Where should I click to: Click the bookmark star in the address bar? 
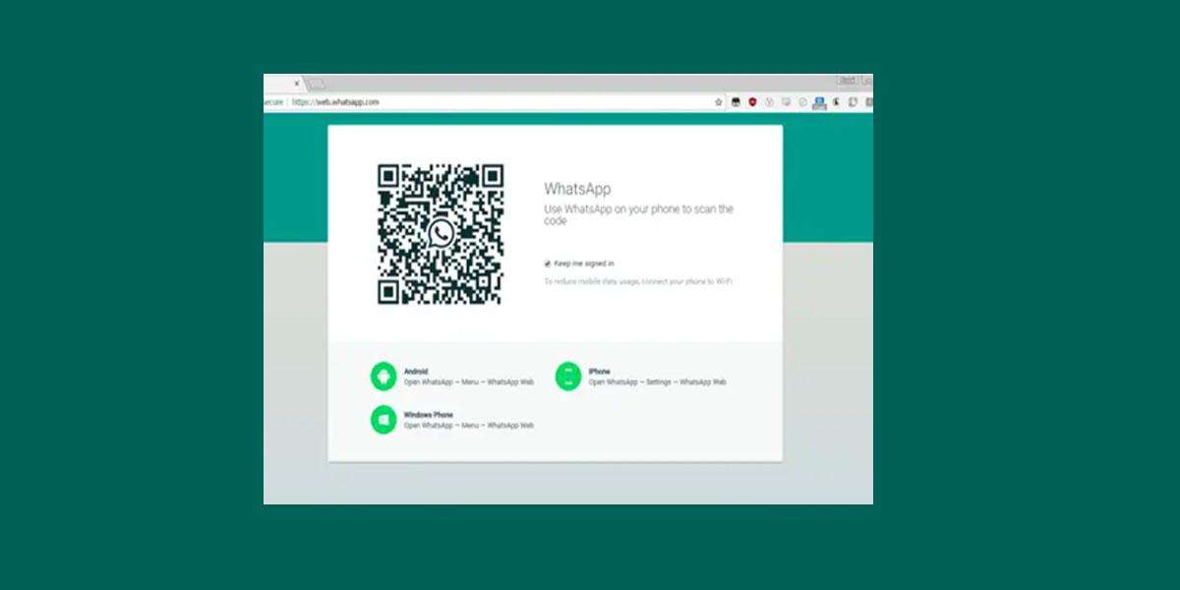coord(719,102)
